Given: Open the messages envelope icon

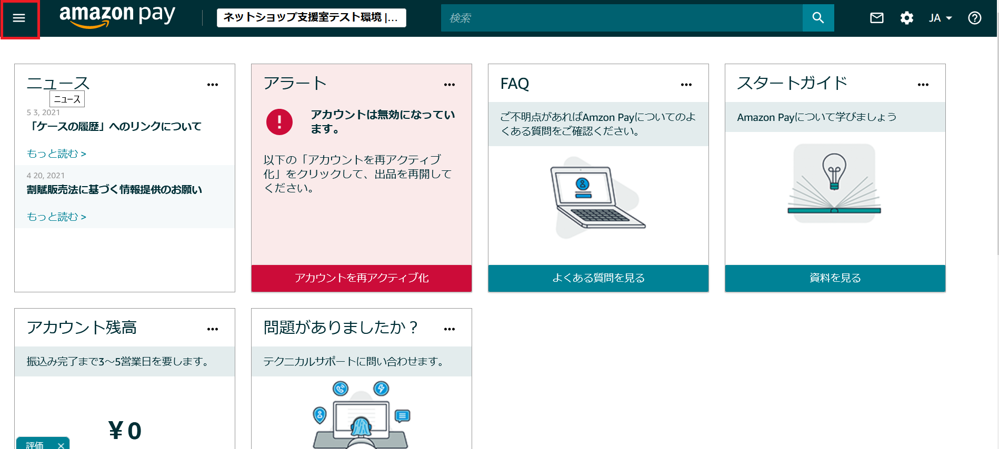Looking at the screenshot, I should tap(877, 18).
